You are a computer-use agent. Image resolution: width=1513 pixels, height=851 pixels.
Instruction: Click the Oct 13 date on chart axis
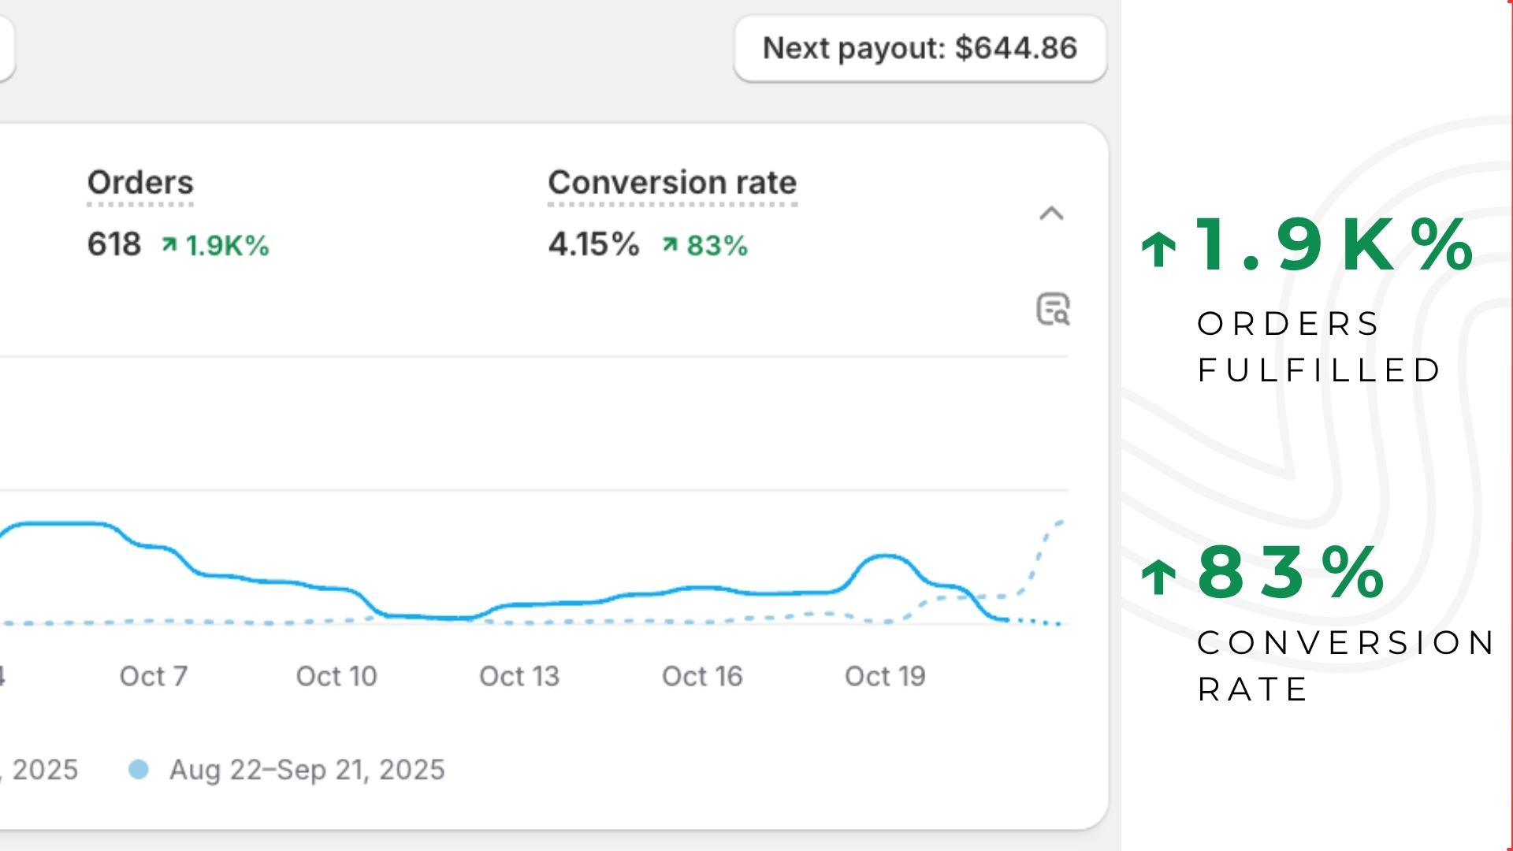point(519,676)
